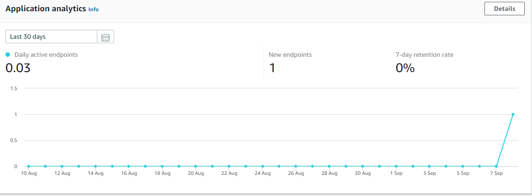The height and width of the screenshot is (196, 532).
Task: Click the 30 Aug x-axis label
Action: click(362, 173)
